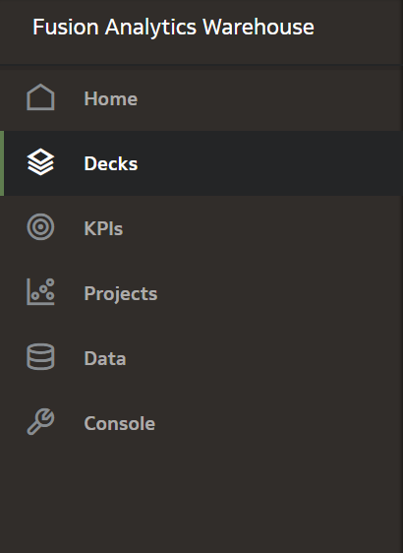Open the Console wrench icon
This screenshot has height=553, width=403.
pos(40,421)
